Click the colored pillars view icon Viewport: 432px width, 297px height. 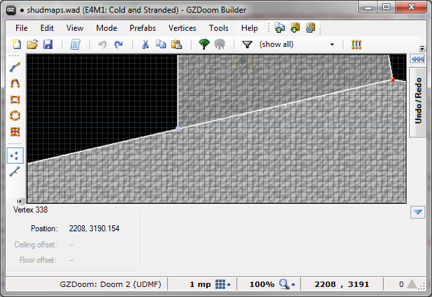click(356, 44)
